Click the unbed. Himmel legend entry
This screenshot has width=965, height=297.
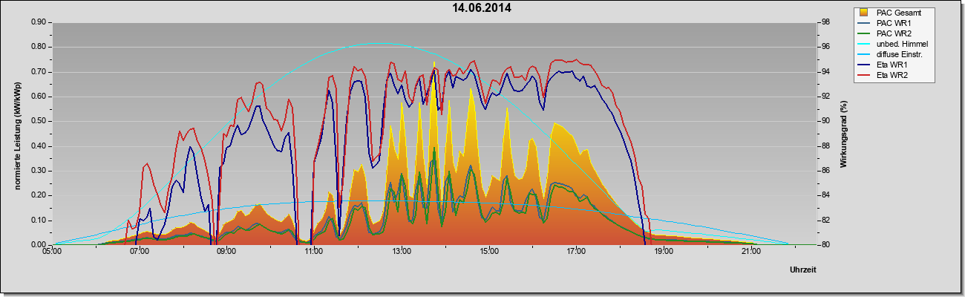pos(902,44)
